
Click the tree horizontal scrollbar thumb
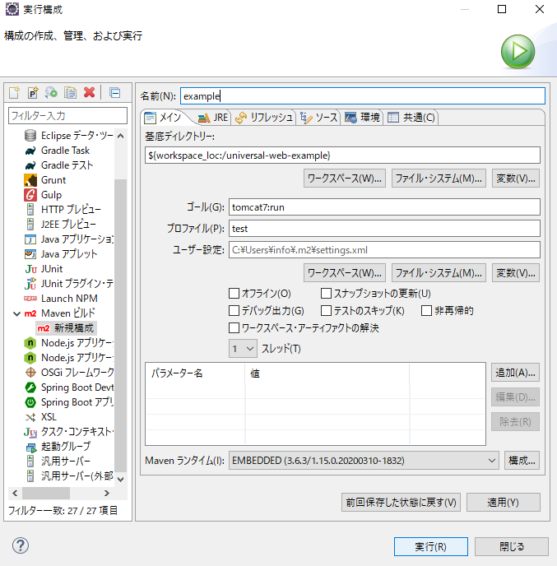pos(46,493)
